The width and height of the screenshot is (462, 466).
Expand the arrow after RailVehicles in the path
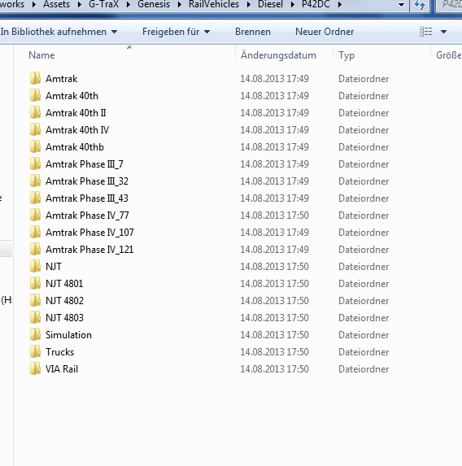[x=249, y=4]
